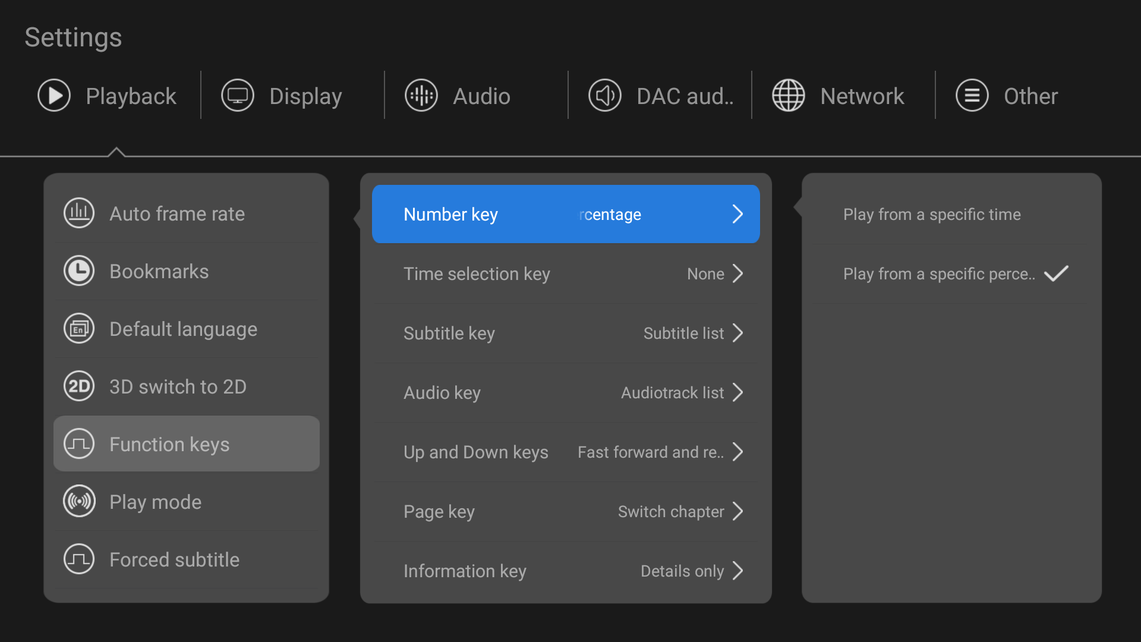Viewport: 1141px width, 642px height.
Task: Expand the Number key chevron
Action: tap(737, 214)
